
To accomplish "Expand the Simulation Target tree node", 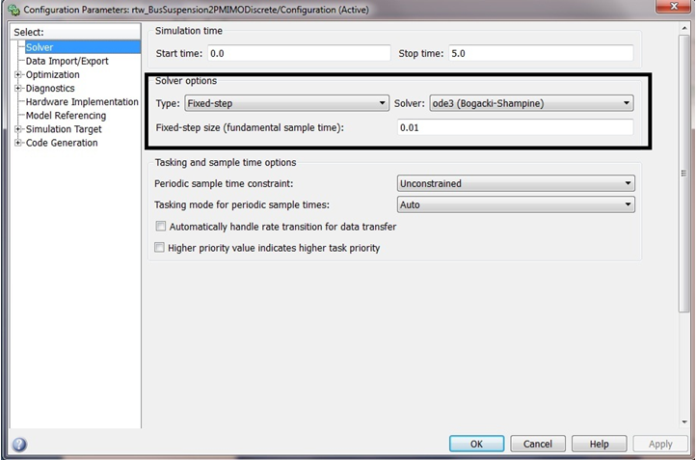I will pos(18,129).
